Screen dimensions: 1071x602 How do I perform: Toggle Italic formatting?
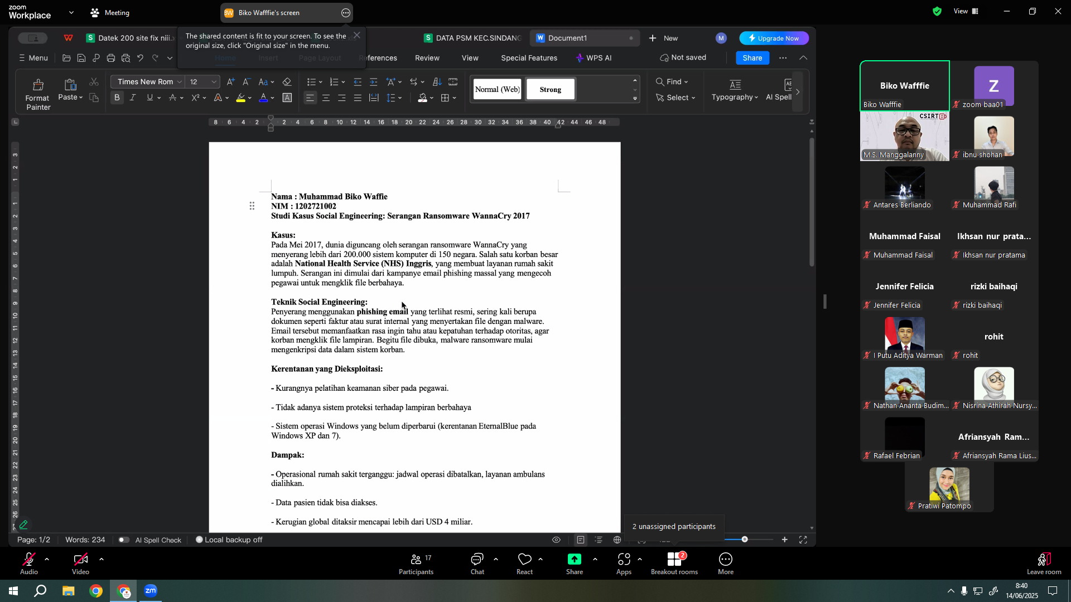(133, 98)
